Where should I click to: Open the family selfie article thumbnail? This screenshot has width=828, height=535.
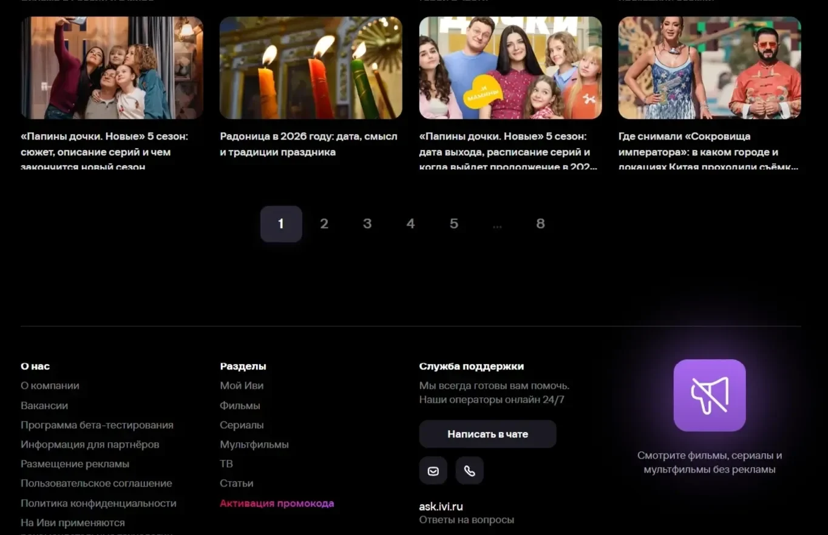tap(112, 67)
